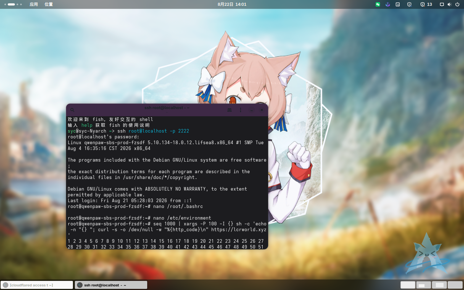Click 'root@localhost' in the ssh command line
464x290 pixels.
148,131
